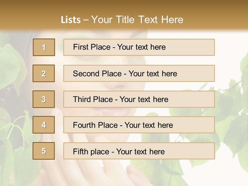This screenshot has width=248, height=186.
Task: Select the 'Fourth Place' text bar
Action: 139,125
